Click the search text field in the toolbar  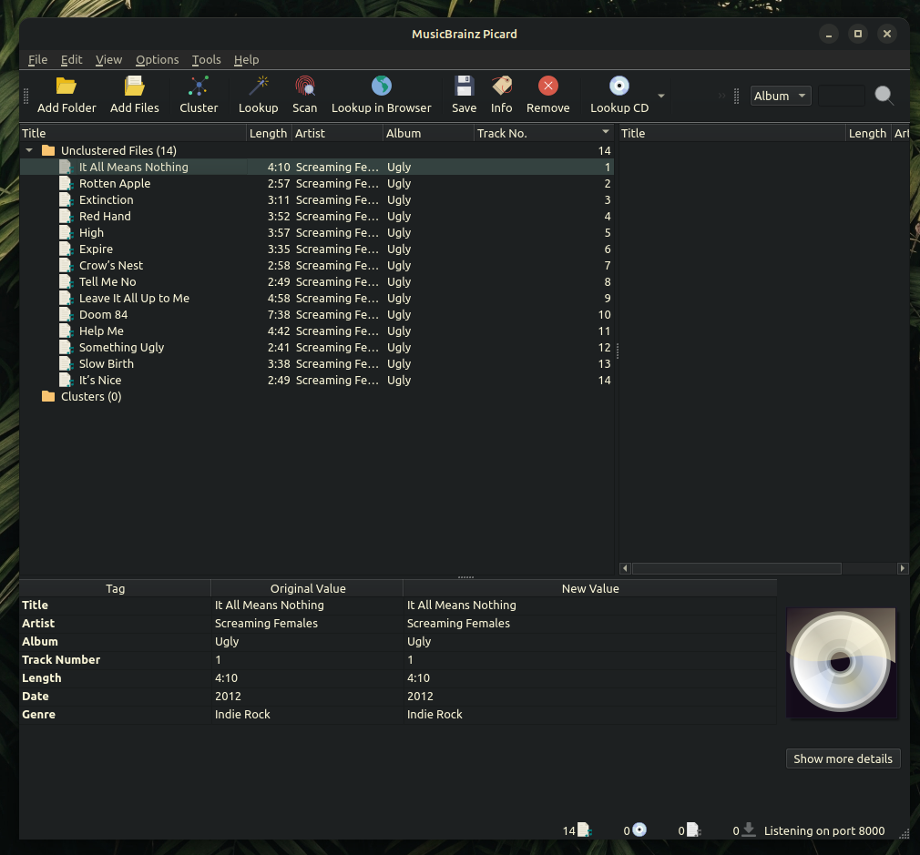(x=841, y=96)
